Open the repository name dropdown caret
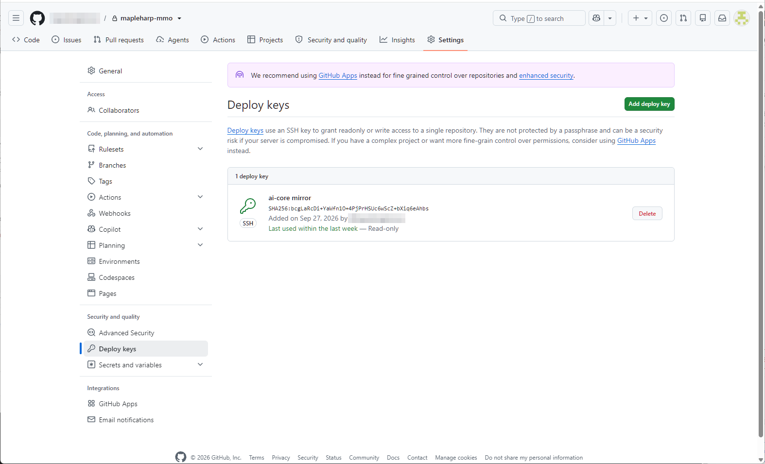Image resolution: width=765 pixels, height=464 pixels. pos(179,18)
